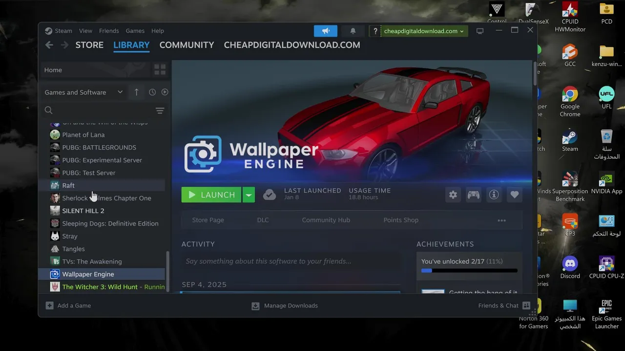Screen dimensions: 625x351
Task: Open Epic Games Launcher desktop icon
Action: click(606, 314)
